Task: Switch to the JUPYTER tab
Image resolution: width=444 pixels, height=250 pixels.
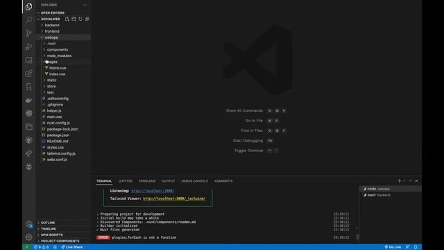Action: click(x=126, y=181)
